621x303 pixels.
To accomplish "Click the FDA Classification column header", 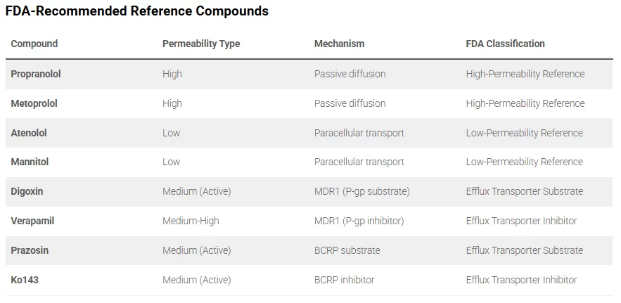I will point(505,44).
